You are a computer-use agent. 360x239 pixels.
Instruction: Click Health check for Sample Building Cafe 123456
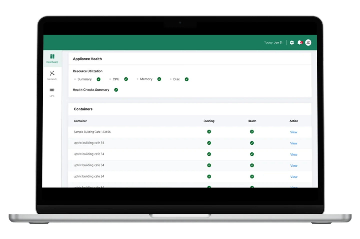click(252, 132)
